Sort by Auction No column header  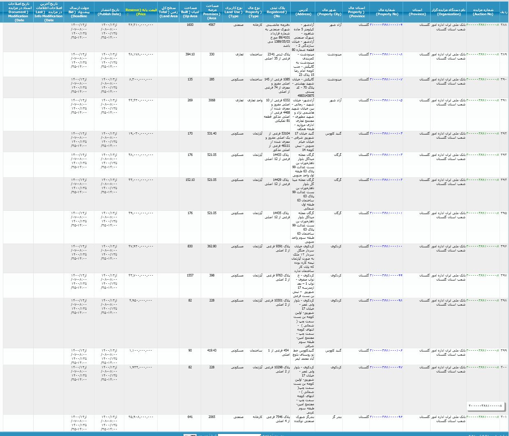point(483,11)
